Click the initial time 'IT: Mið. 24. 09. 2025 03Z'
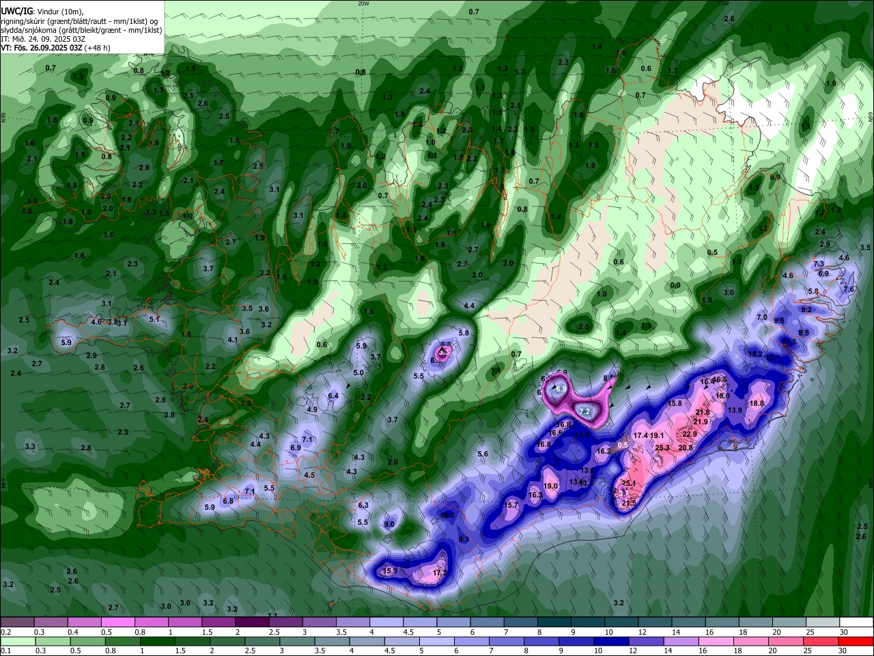 click(42, 39)
